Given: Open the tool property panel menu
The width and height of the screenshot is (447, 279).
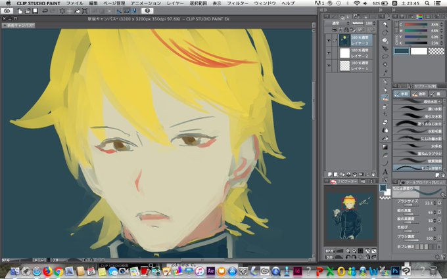Looking at the screenshot, I should (396, 182).
